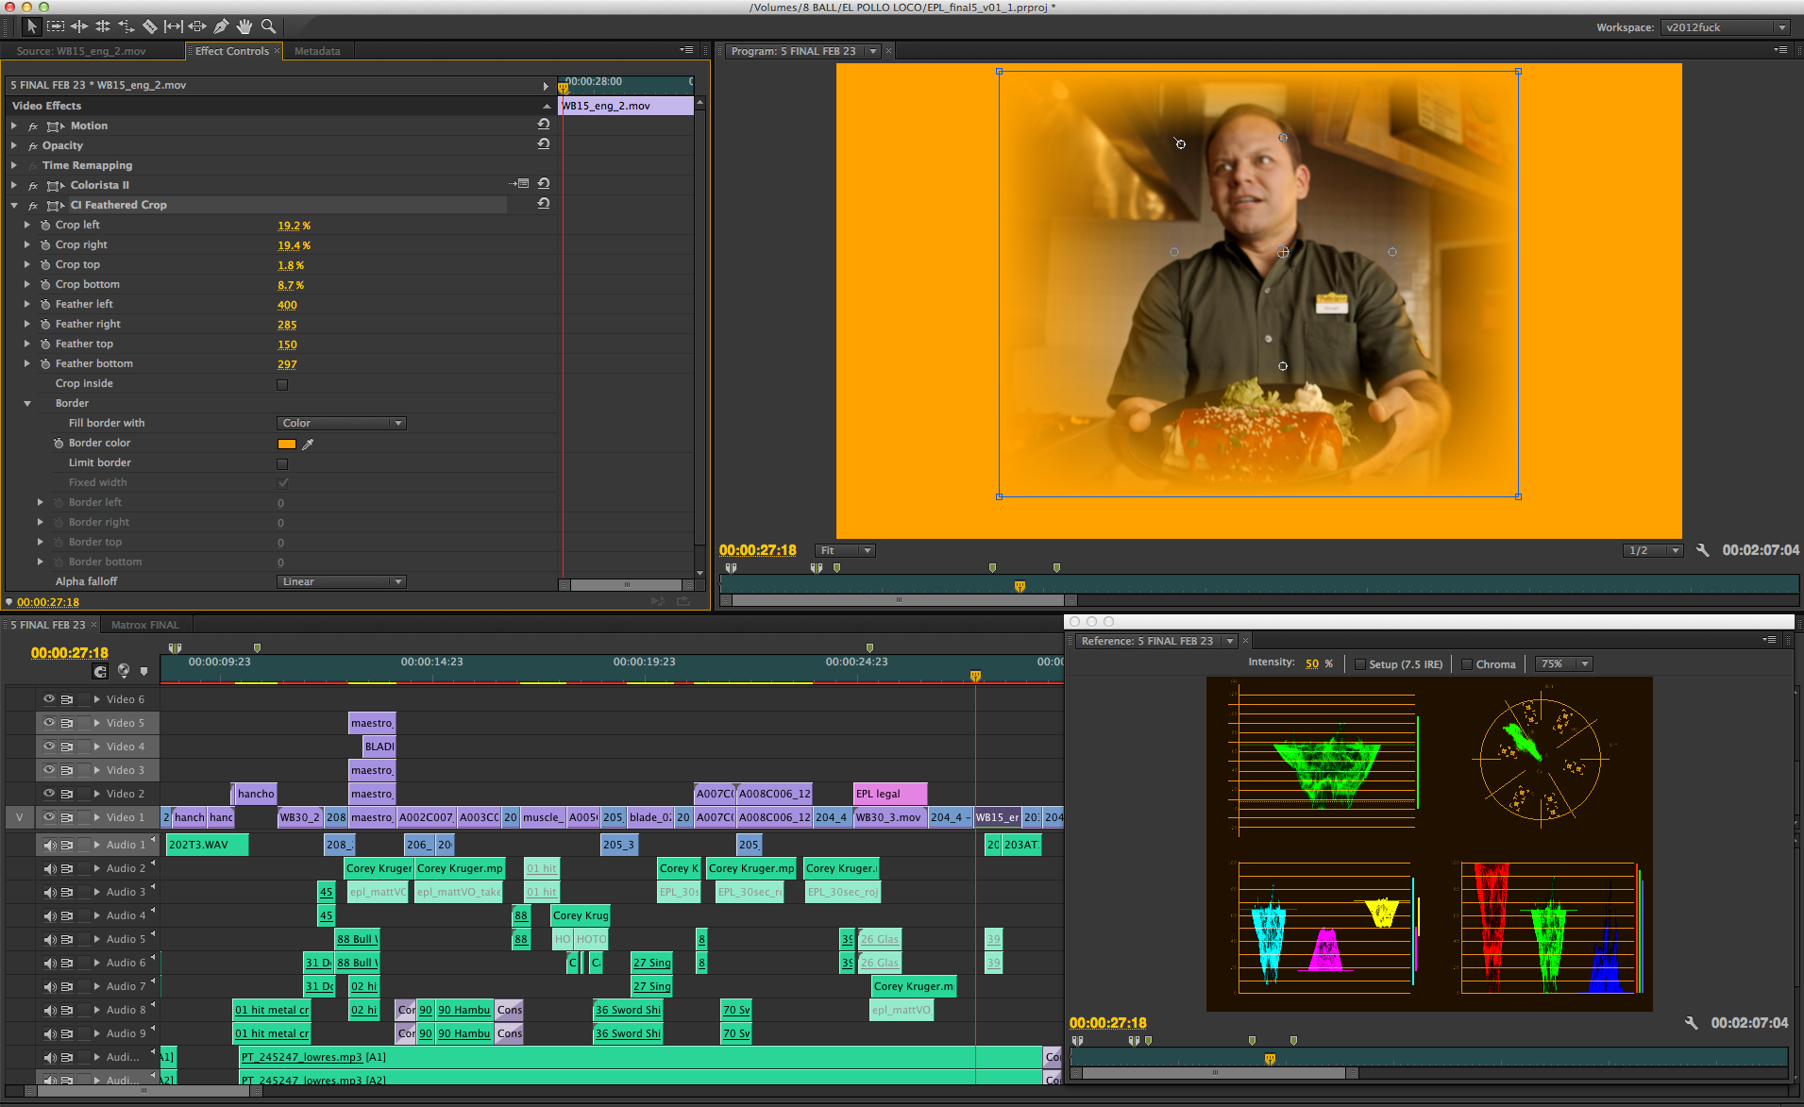Open the orange Border color swatch
The image size is (1804, 1107).
[x=287, y=444]
